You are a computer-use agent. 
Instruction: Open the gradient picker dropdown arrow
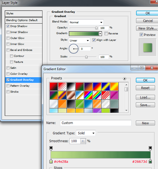tap(100, 34)
